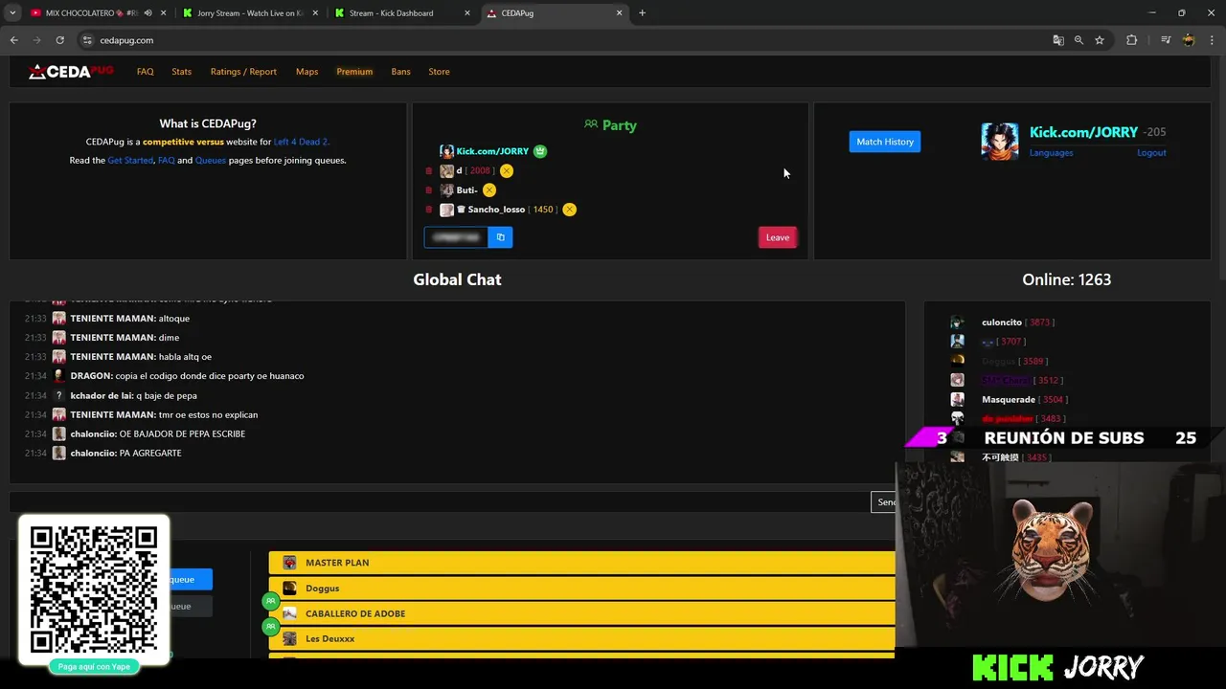Click the profile avatar beside Logout
The width and height of the screenshot is (1226, 689).
tap(1000, 142)
